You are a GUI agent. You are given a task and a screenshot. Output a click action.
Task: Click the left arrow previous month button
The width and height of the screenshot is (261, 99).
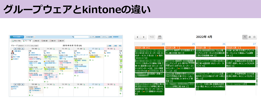pyautogui.click(x=138, y=37)
